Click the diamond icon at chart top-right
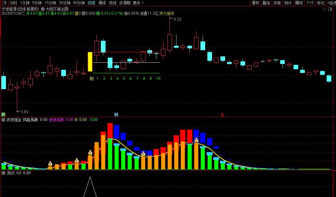336x197 pixels. click(325, 9)
